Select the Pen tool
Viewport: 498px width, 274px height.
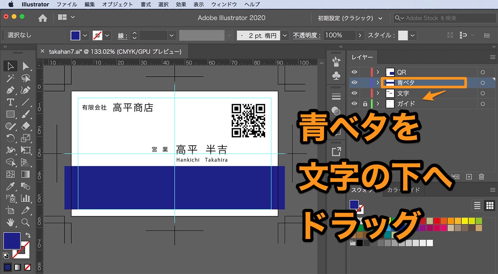tap(10, 90)
